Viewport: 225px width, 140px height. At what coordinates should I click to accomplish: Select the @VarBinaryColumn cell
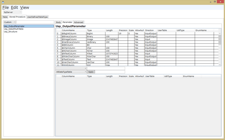click(74, 42)
